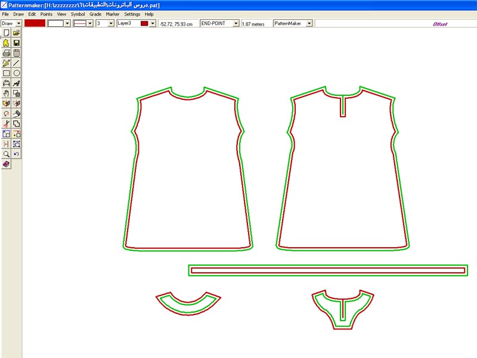The image size is (477, 358).
Task: Open the Layer3 layer dropdown
Action: pyautogui.click(x=153, y=23)
